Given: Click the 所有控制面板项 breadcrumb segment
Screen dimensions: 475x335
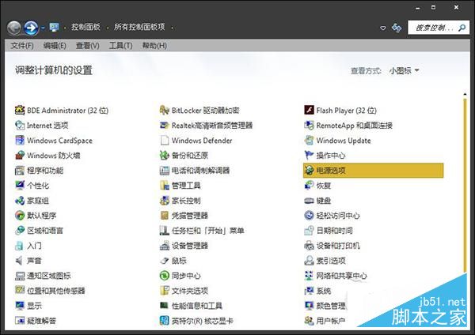Looking at the screenshot, I should click(139, 27).
